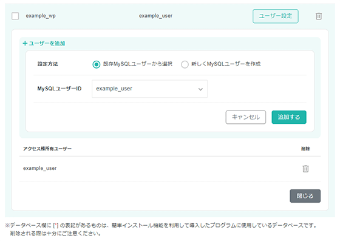Delete example_wp database via top trash icon

pos(319,16)
